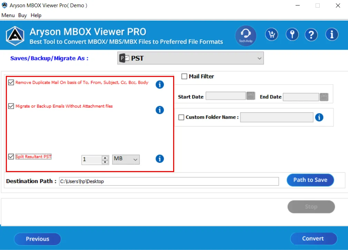
Task: Enable the Custom Folder Name checkbox
Action: point(181,117)
